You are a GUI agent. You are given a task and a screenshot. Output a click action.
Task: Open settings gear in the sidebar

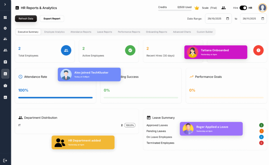[5, 28]
